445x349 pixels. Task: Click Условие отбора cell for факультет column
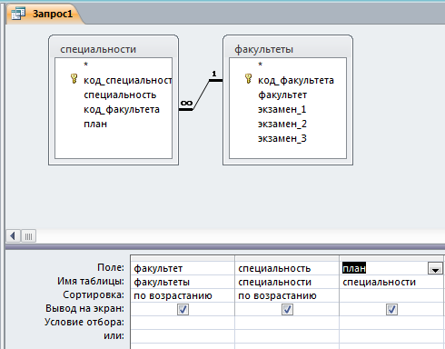(x=183, y=323)
